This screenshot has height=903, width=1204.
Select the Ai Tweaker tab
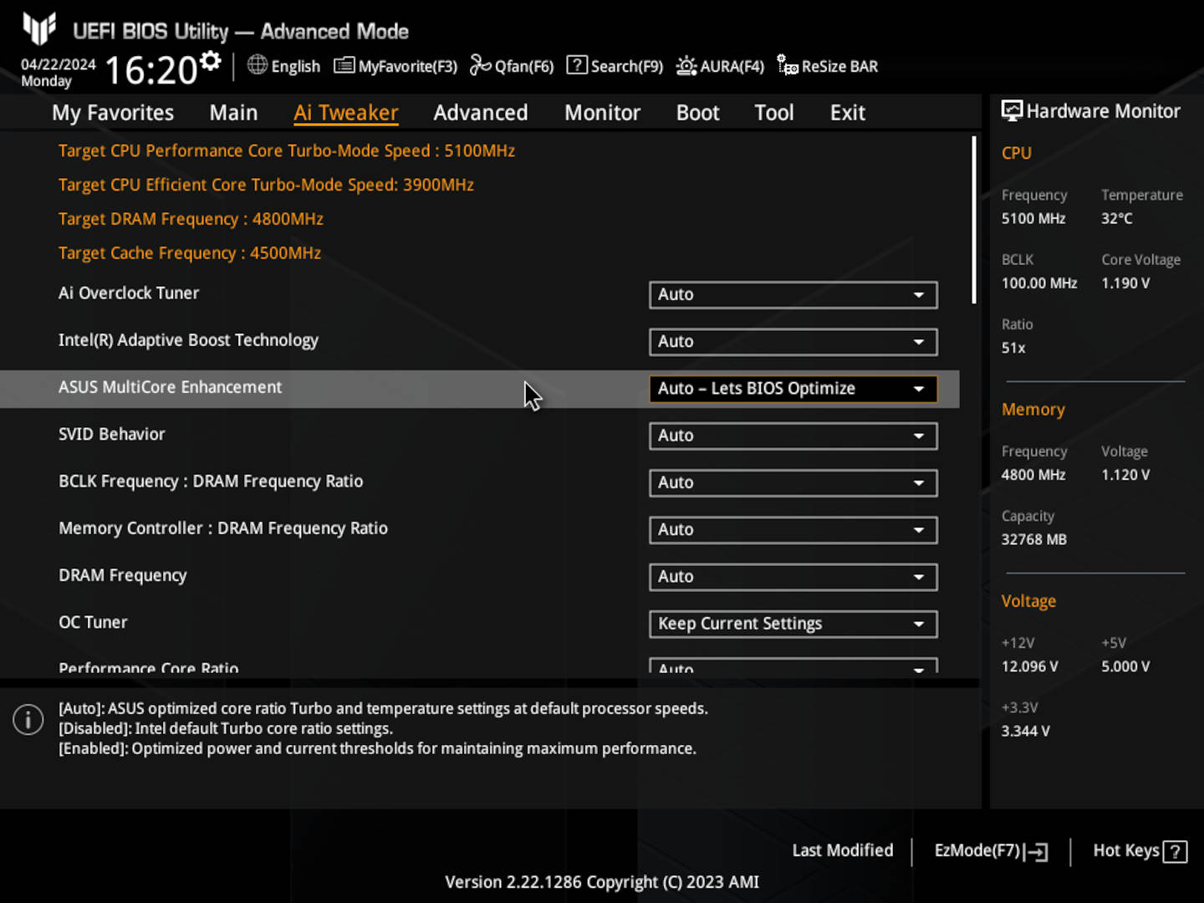pyautogui.click(x=346, y=113)
